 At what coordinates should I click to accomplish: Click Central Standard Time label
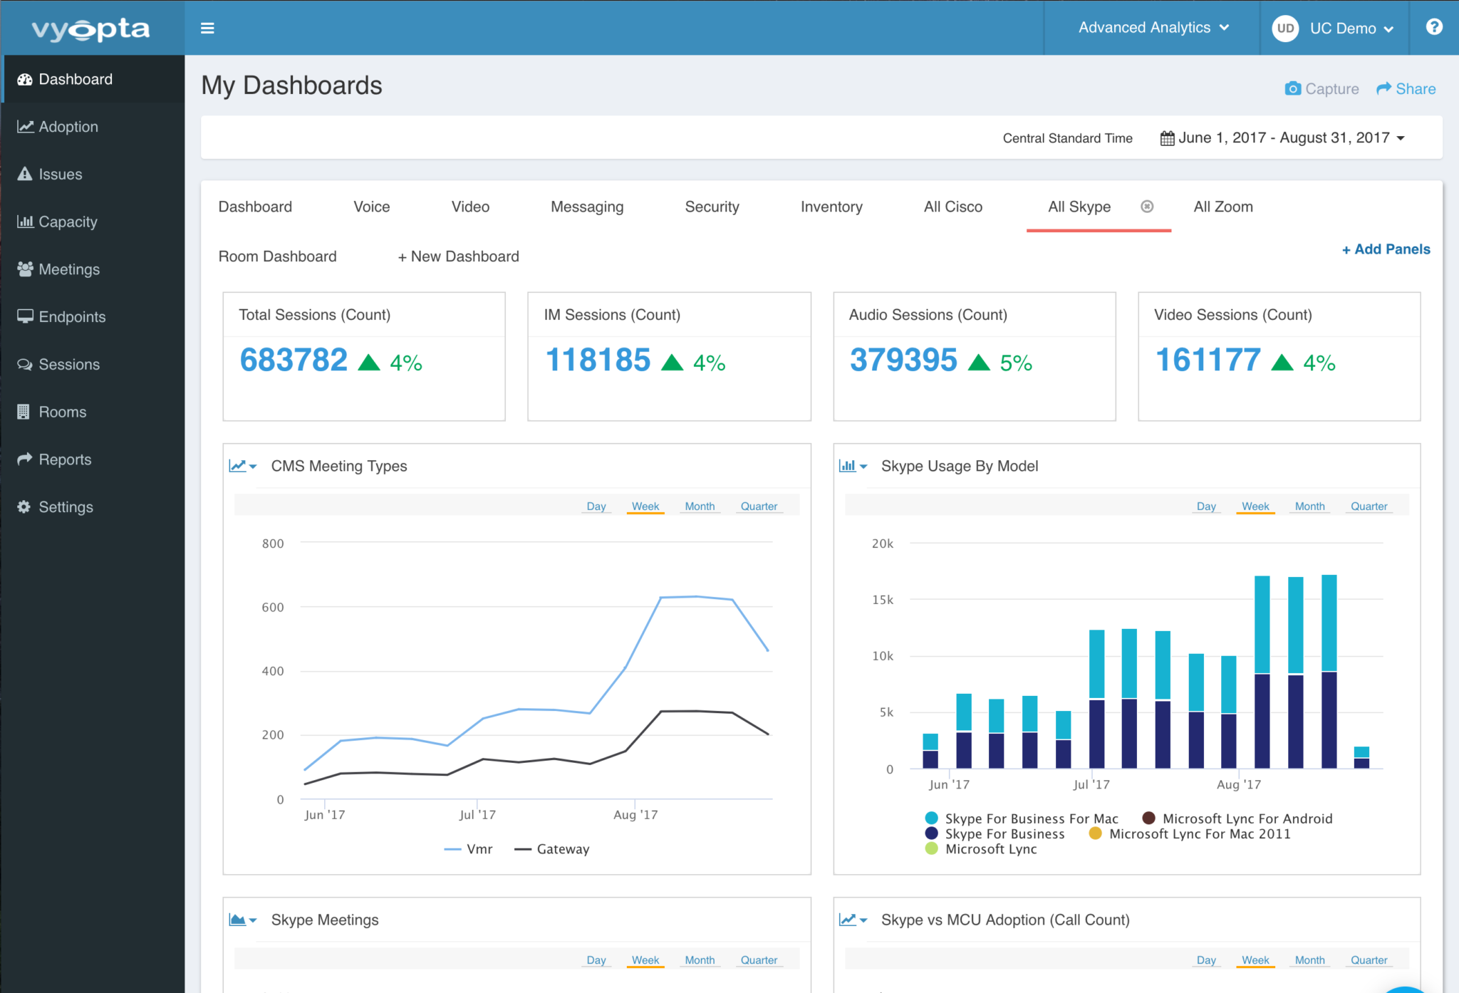tap(1067, 138)
